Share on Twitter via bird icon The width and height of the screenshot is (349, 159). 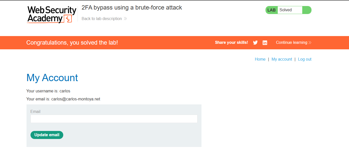point(255,43)
